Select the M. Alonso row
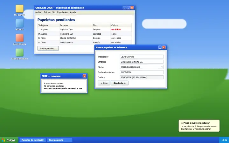229x143 pixels. tap(85, 34)
